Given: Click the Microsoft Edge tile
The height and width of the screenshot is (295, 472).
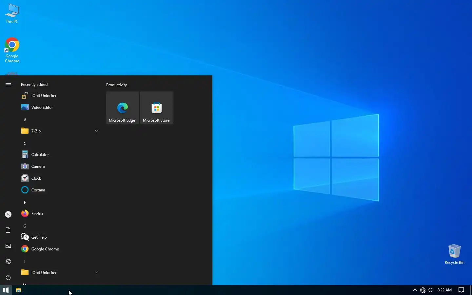Looking at the screenshot, I should (x=123, y=108).
